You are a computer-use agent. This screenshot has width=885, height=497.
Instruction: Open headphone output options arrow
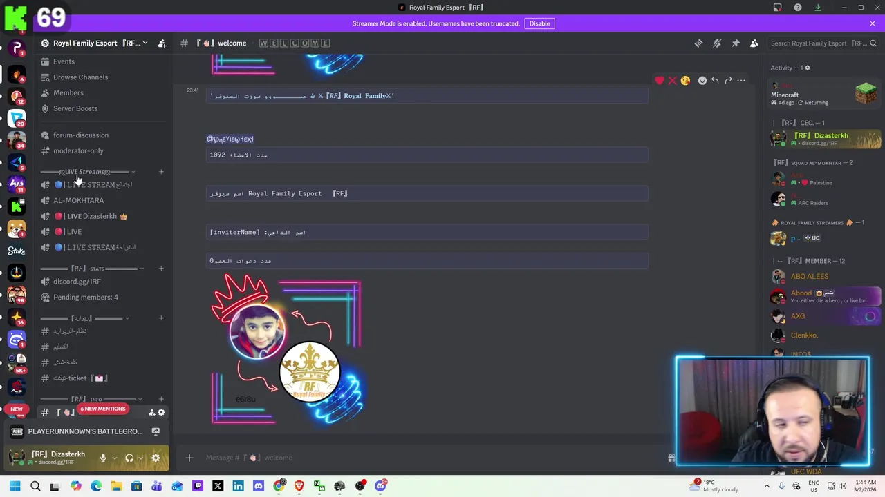click(140, 458)
